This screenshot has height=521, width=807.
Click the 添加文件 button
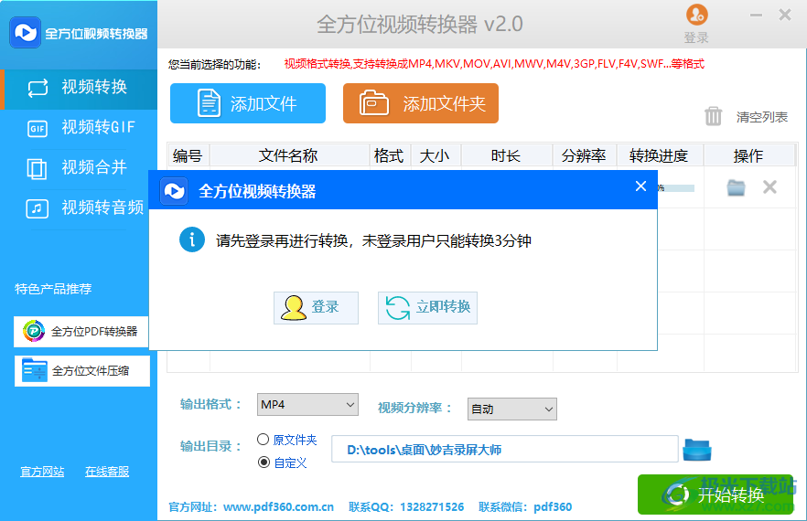pyautogui.click(x=248, y=103)
